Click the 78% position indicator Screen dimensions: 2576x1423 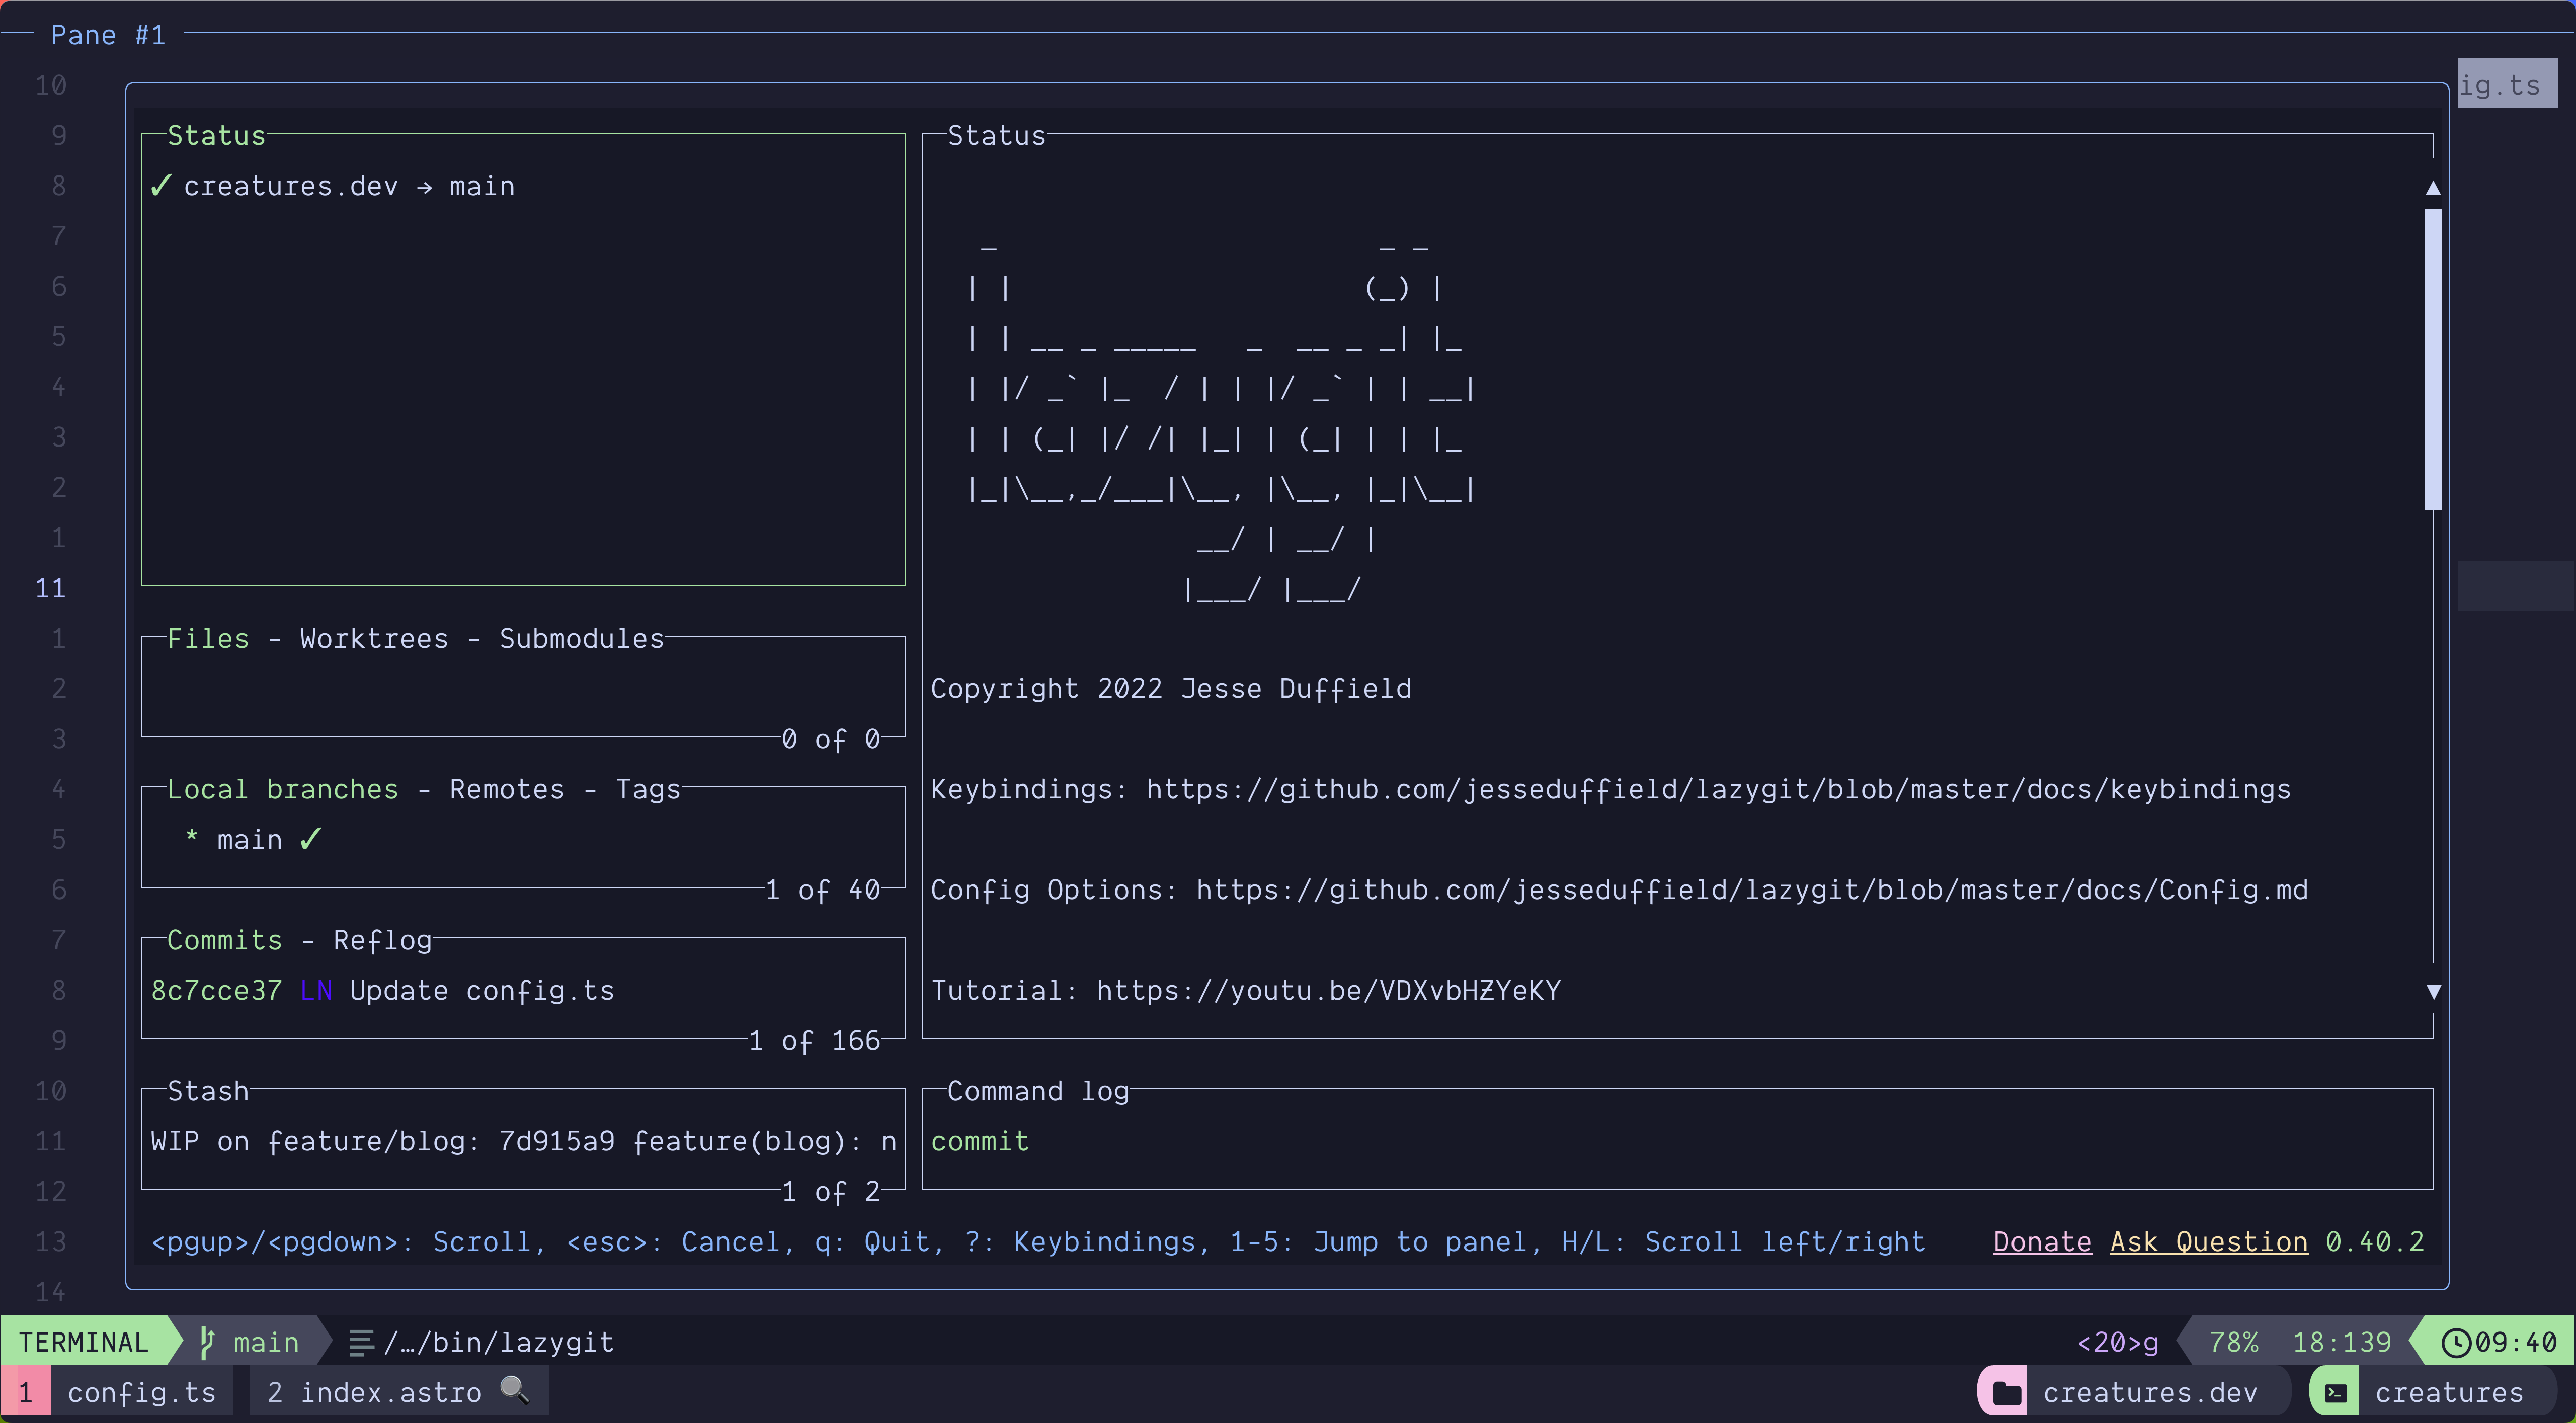[x=2234, y=1342]
